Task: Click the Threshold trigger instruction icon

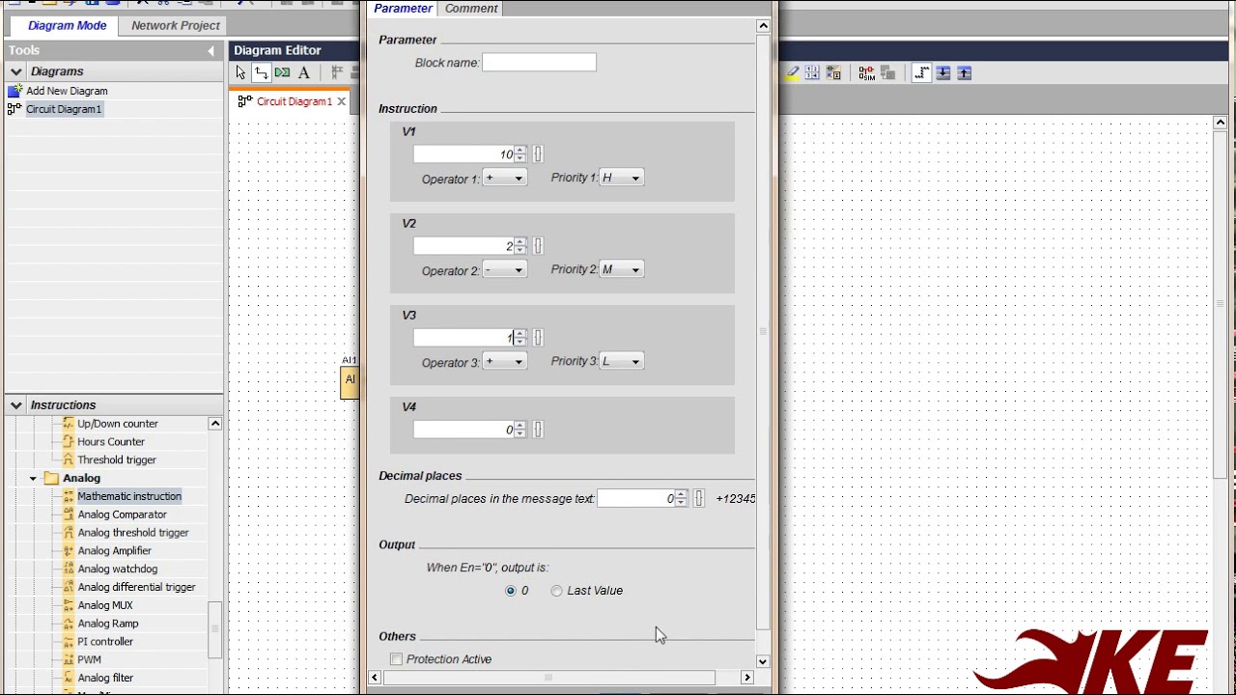Action: click(68, 460)
